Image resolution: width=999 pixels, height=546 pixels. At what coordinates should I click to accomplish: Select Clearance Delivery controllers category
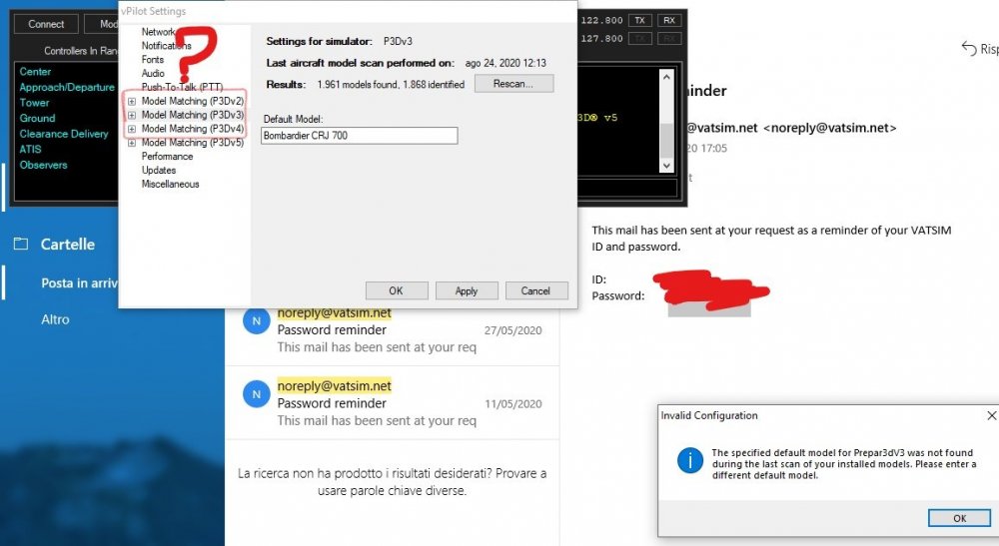[x=64, y=134]
